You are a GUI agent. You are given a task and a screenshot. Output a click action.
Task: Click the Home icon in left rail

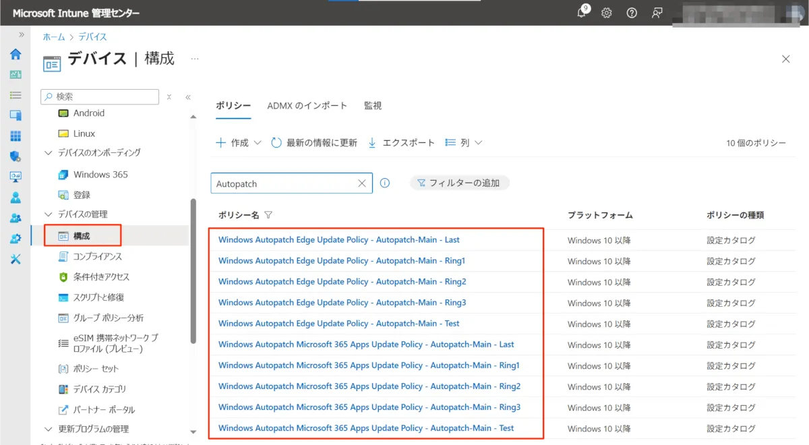tap(15, 55)
